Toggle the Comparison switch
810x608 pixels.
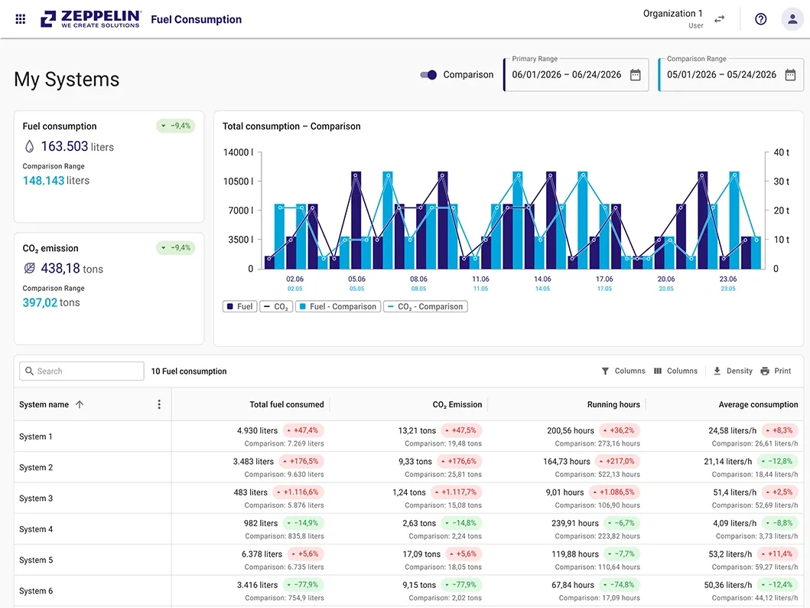(428, 75)
